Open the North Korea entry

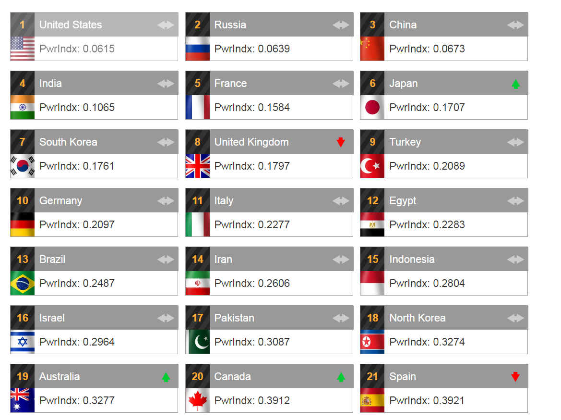pyautogui.click(x=417, y=318)
